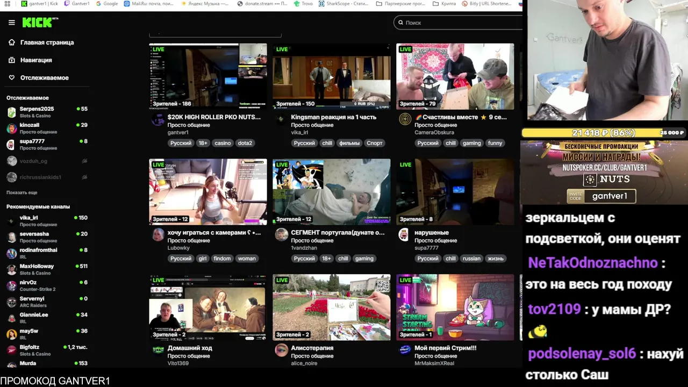Open the Домашний ход stream thumbnail
Screen dimensions: 688x387
pyautogui.click(x=208, y=307)
